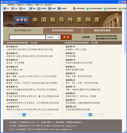The width and height of the screenshot is (127, 133).
Task: Go to page 3 of court cases
Action: (32, 115)
